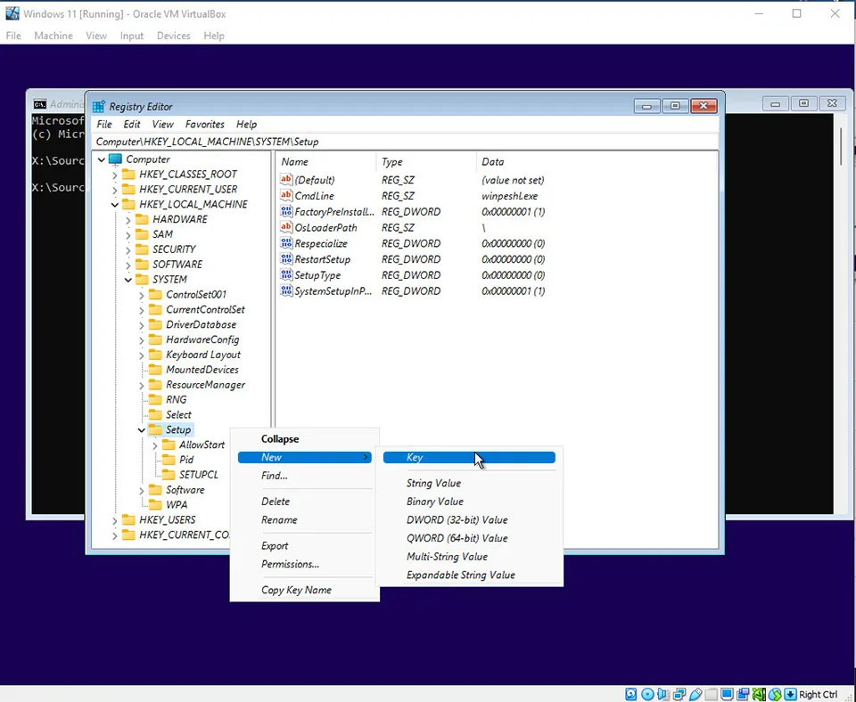Collapse the Computer root node
This screenshot has height=702, width=856.
pyautogui.click(x=102, y=159)
